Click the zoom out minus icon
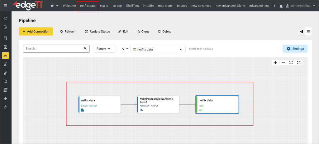Screen dimensions: 319x144 tap(283, 63)
